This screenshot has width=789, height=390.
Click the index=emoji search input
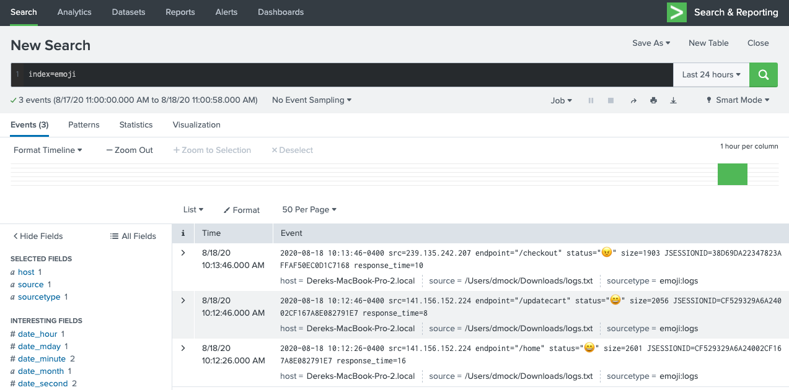point(347,75)
